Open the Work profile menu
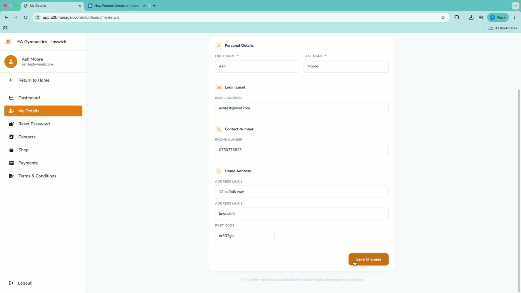This screenshot has width=521, height=293. [498, 17]
